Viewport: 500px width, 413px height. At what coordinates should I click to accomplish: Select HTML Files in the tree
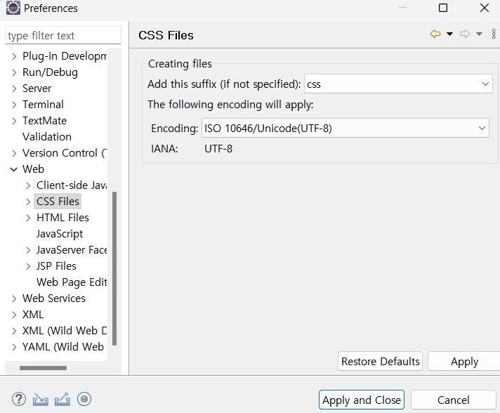[63, 218]
